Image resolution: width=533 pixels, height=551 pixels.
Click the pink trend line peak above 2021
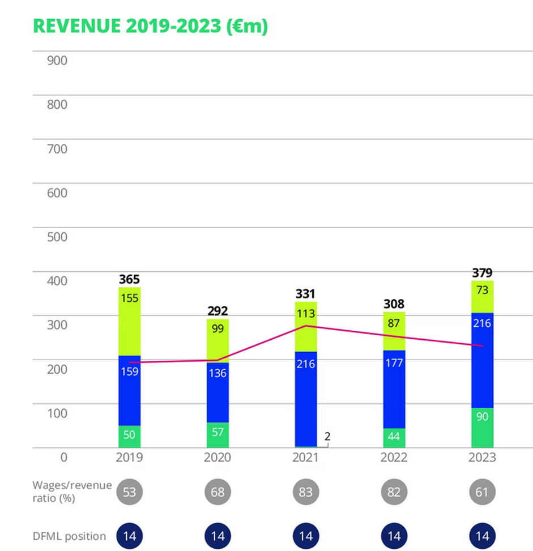click(x=305, y=326)
